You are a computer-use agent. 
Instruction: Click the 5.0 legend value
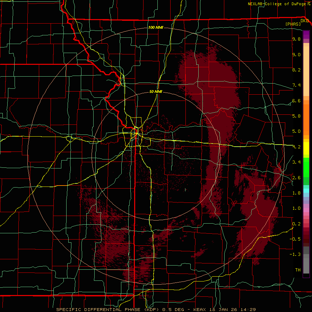click(x=296, y=131)
